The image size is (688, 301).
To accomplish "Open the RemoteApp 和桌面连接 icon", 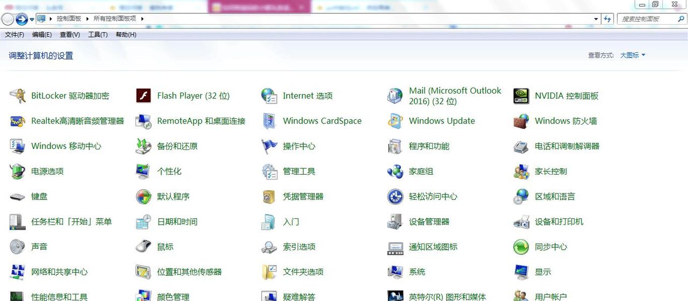I will [144, 121].
